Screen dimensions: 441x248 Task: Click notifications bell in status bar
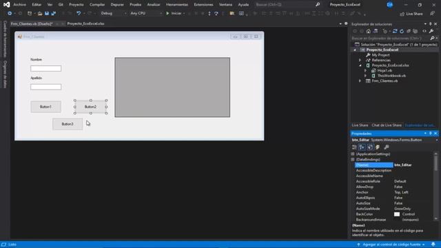click(433, 245)
